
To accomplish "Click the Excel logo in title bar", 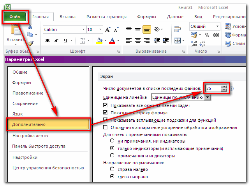I will tap(7, 7).
